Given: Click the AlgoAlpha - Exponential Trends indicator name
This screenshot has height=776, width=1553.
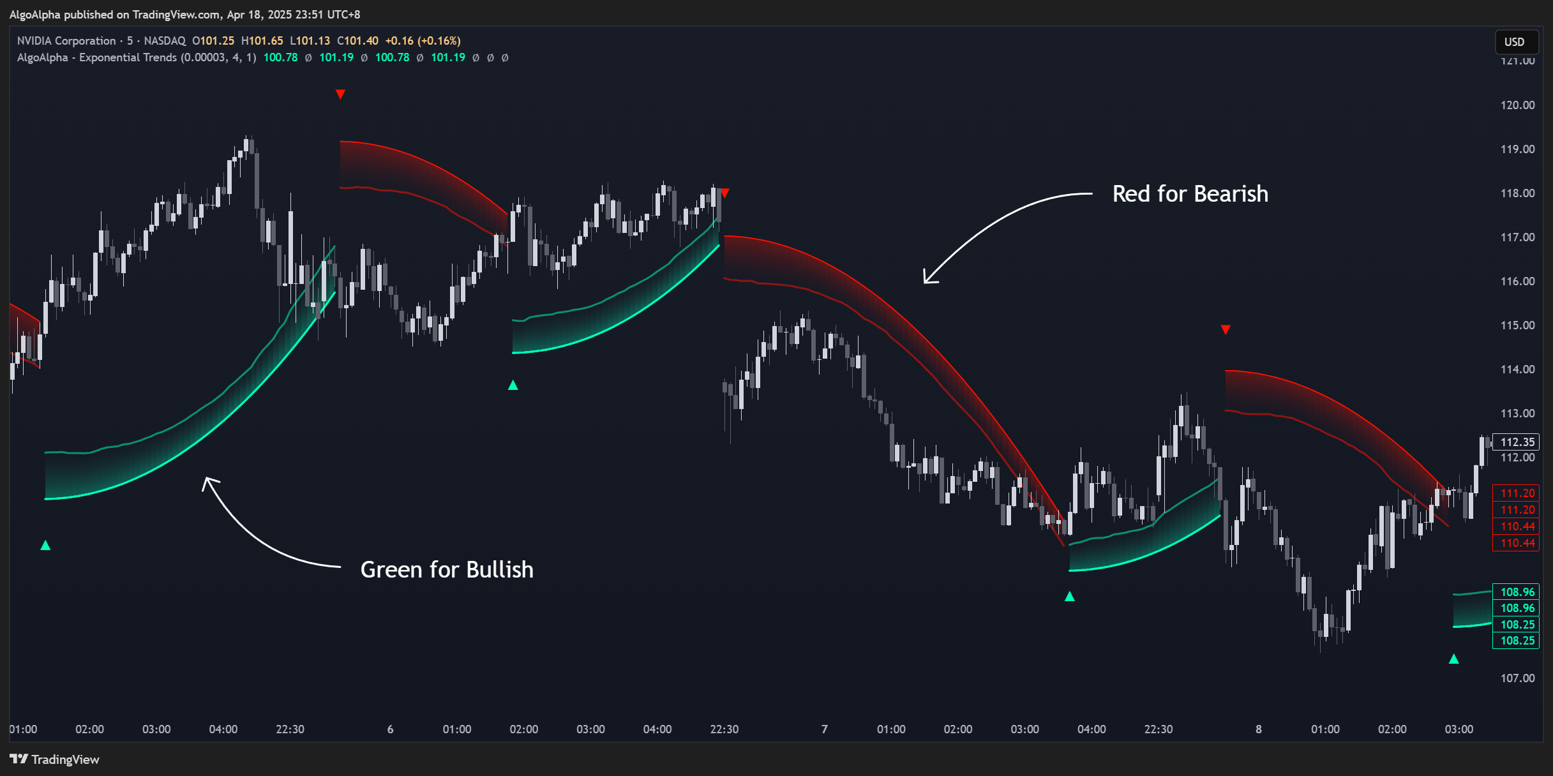Looking at the screenshot, I should pyautogui.click(x=96, y=57).
